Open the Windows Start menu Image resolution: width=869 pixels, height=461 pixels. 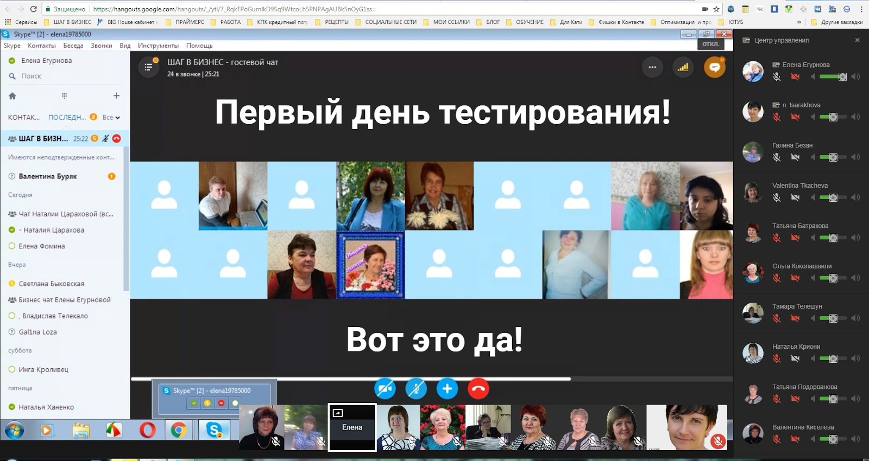(15, 431)
